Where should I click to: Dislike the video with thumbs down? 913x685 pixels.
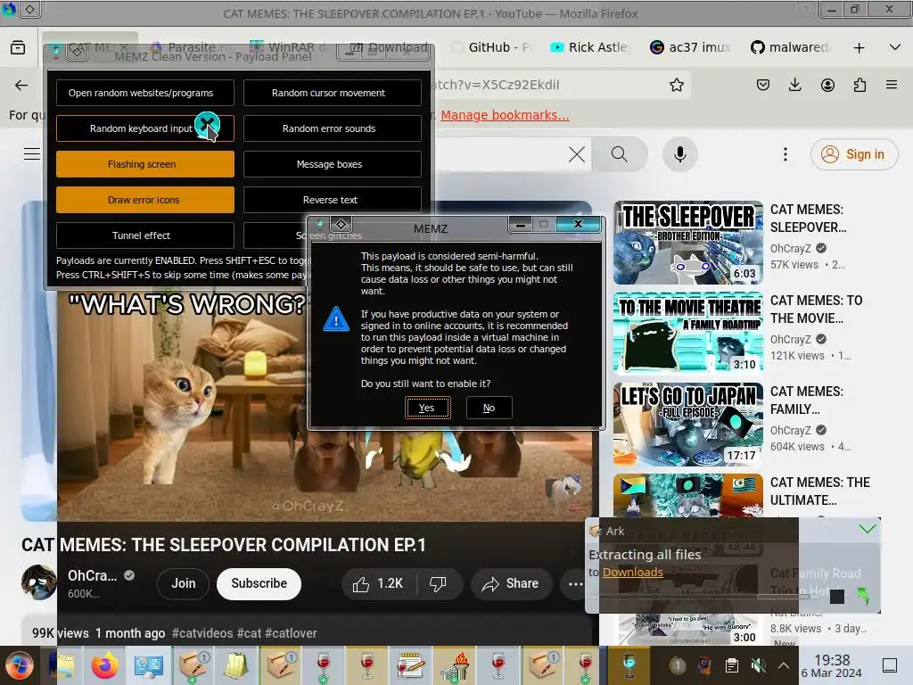tap(438, 583)
